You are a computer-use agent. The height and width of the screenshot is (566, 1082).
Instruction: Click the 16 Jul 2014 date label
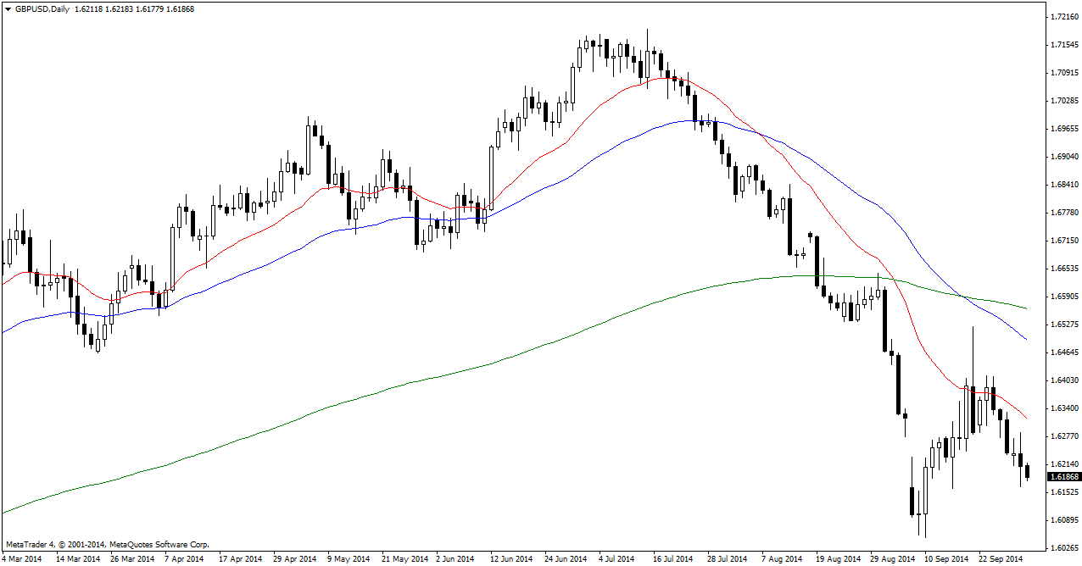(x=672, y=559)
